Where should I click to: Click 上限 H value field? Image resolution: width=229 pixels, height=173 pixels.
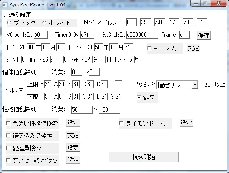point(48,84)
